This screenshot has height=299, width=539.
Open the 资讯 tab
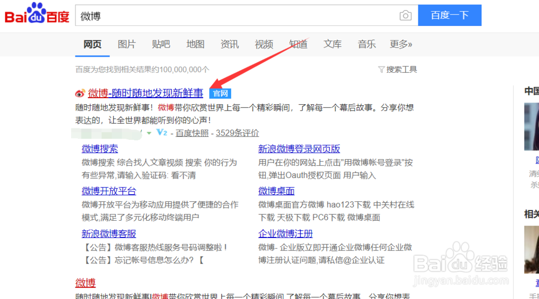coord(230,44)
